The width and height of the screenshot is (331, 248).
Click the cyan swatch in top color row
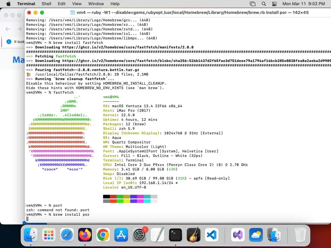147,197
